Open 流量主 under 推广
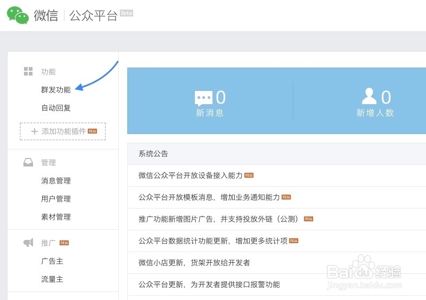 (x=52, y=279)
